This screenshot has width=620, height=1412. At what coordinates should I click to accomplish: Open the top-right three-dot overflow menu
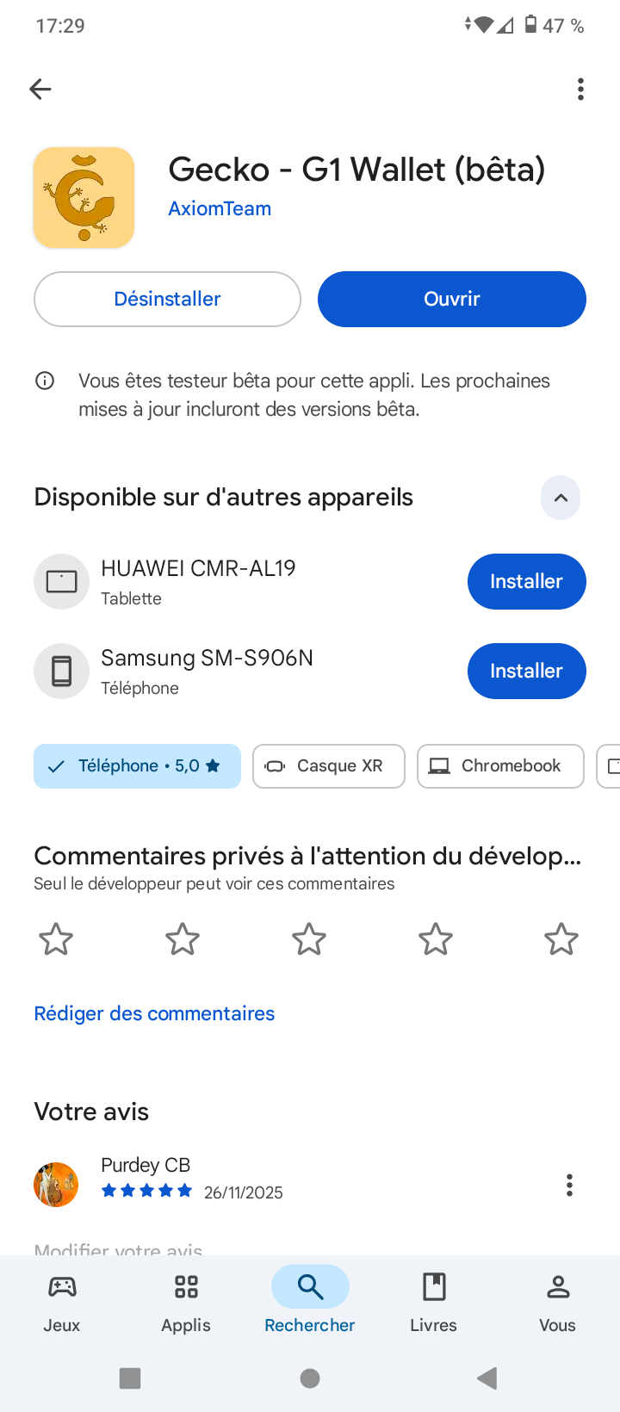coord(580,89)
